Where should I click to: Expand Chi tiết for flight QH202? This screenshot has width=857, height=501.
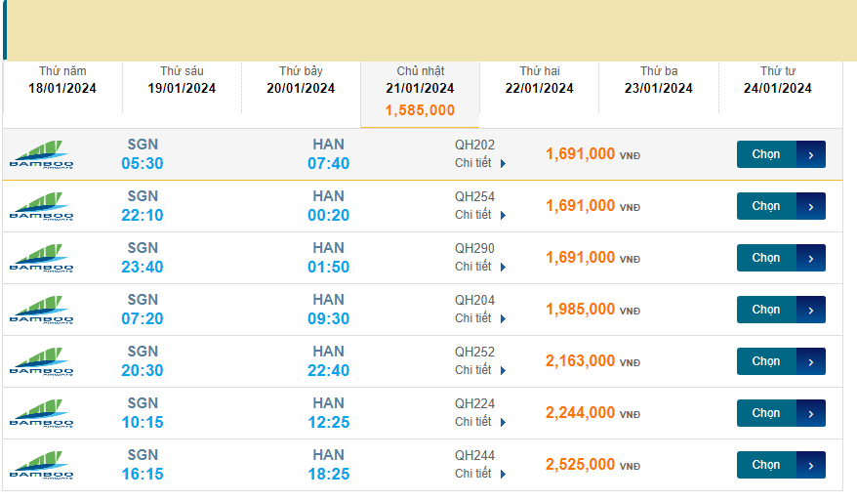pyautogui.click(x=480, y=163)
